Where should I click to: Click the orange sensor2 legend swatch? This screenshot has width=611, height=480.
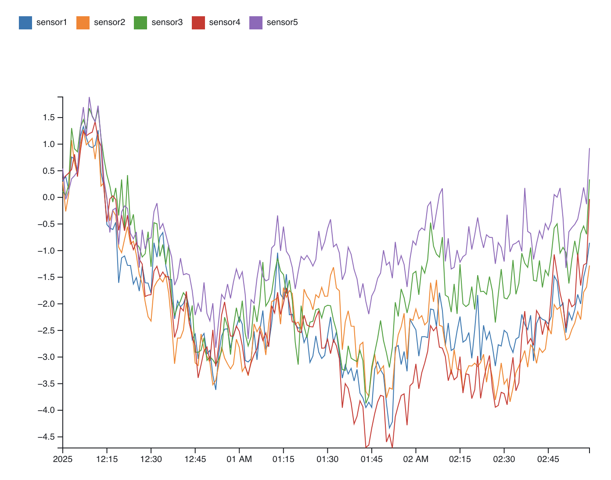(83, 23)
